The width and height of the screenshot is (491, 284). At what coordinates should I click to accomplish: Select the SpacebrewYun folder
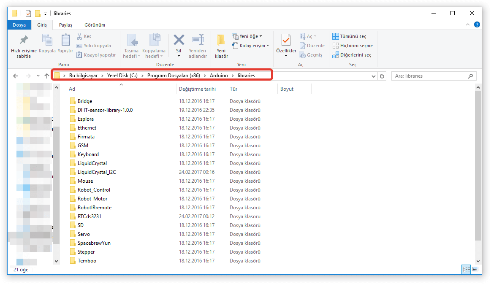(x=94, y=243)
